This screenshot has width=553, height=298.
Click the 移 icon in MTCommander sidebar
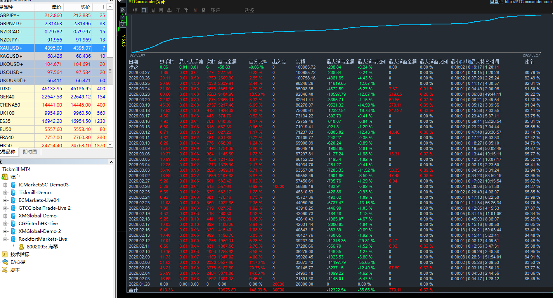pyautogui.click(x=123, y=10)
